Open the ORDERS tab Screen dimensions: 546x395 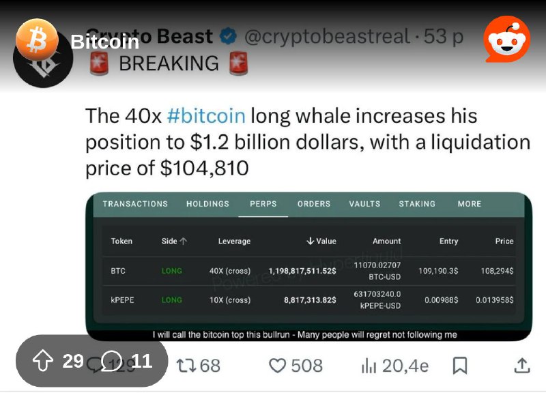point(314,204)
